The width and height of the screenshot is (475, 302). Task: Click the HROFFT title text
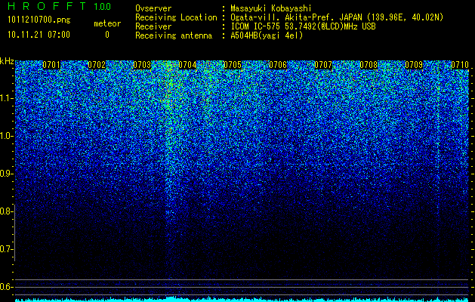click(47, 6)
